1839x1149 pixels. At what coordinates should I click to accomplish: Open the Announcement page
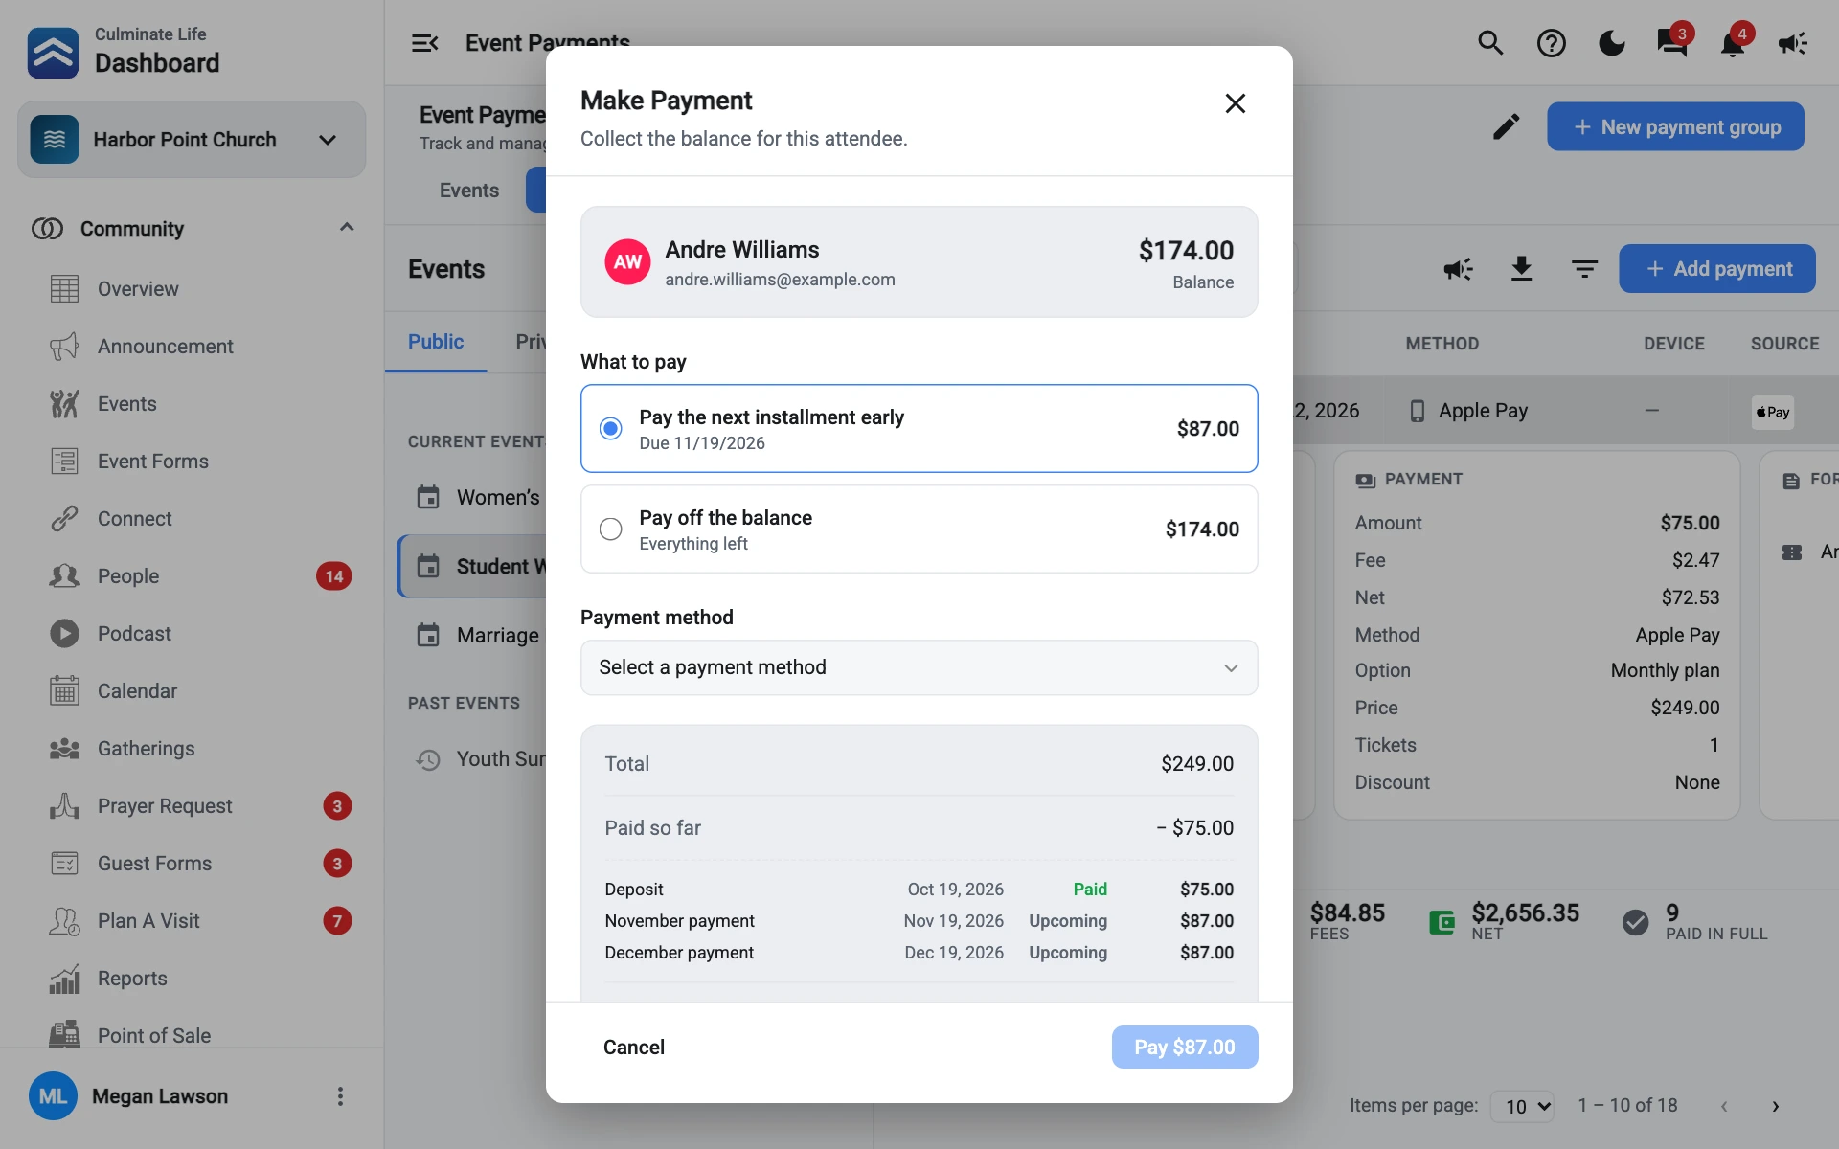pyautogui.click(x=165, y=347)
